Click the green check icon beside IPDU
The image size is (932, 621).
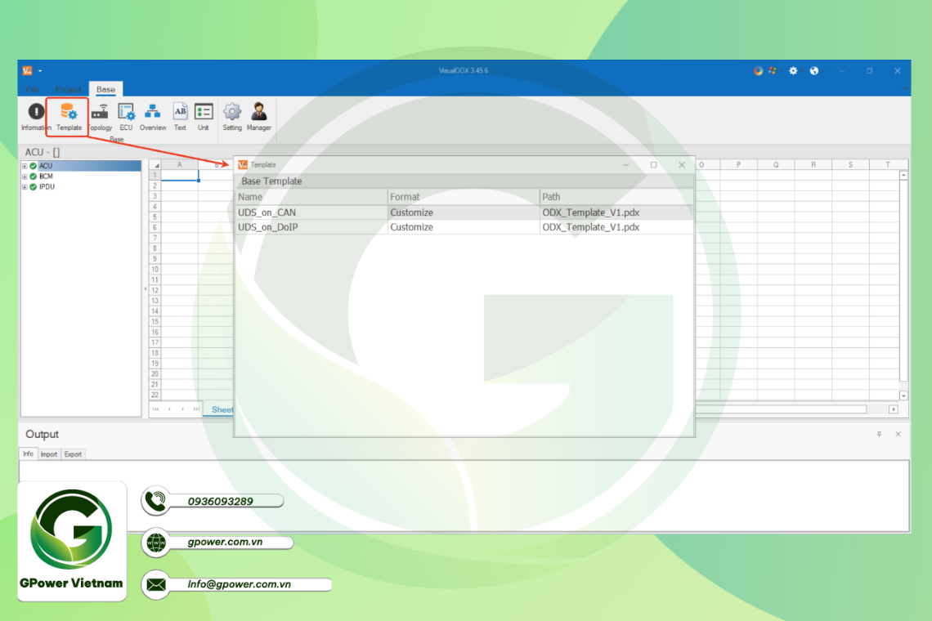pyautogui.click(x=34, y=187)
